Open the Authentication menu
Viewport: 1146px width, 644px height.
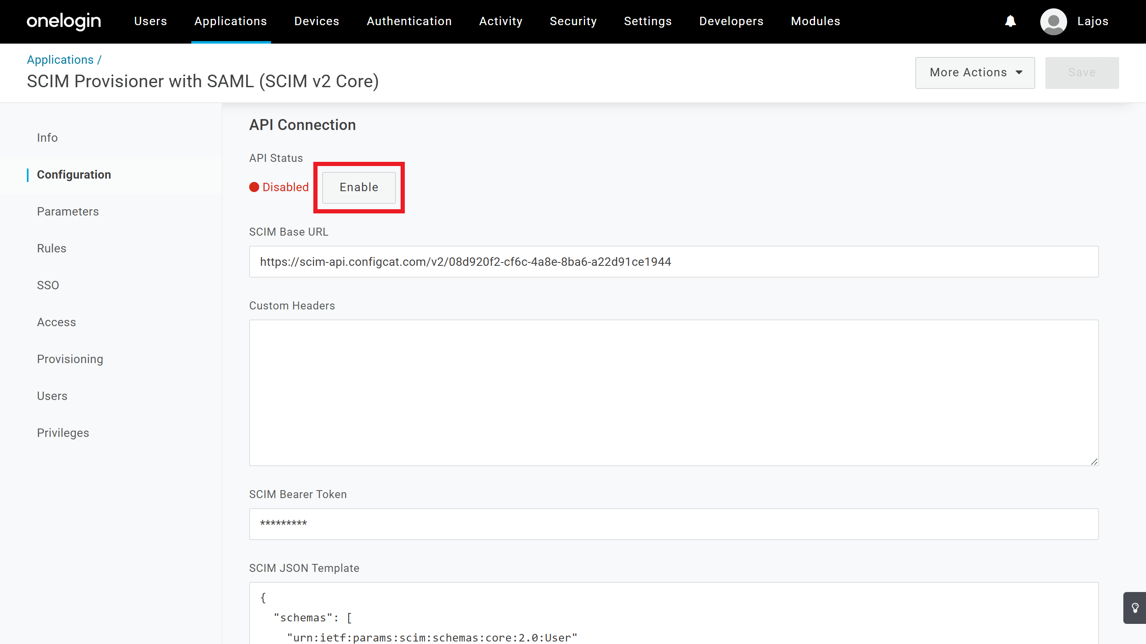409,21
